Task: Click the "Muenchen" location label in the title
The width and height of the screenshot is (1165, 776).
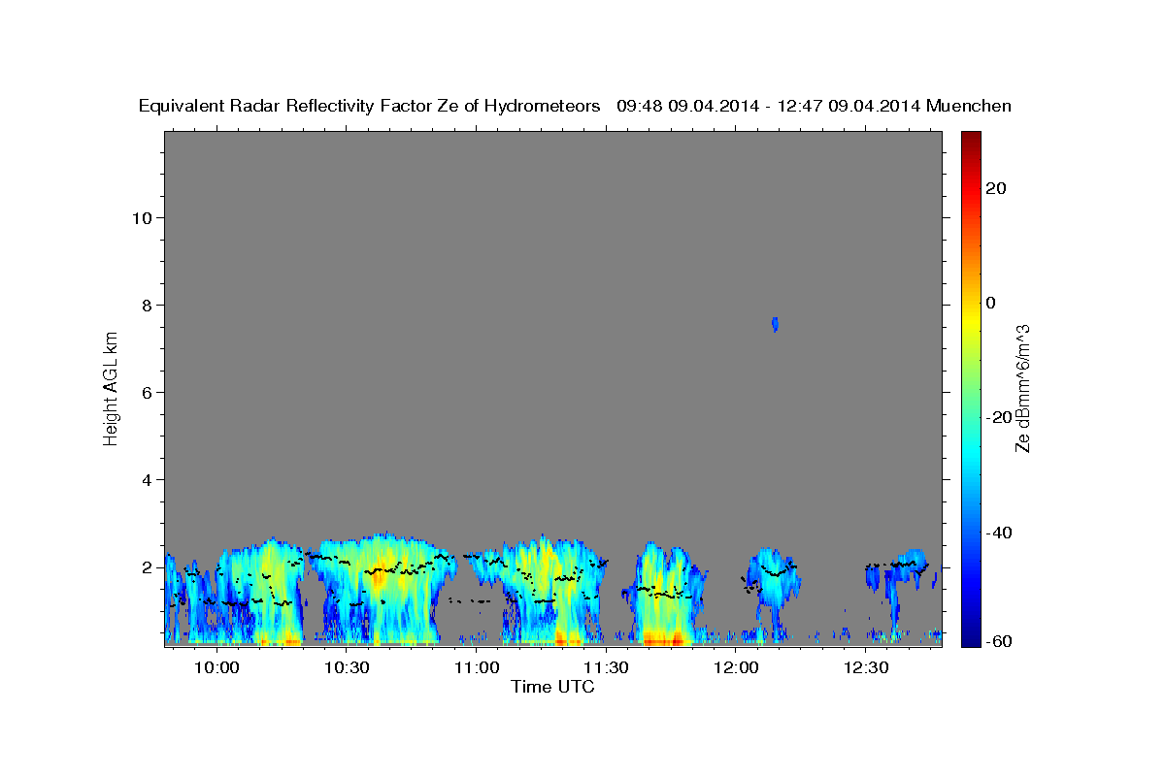Action: click(x=969, y=106)
